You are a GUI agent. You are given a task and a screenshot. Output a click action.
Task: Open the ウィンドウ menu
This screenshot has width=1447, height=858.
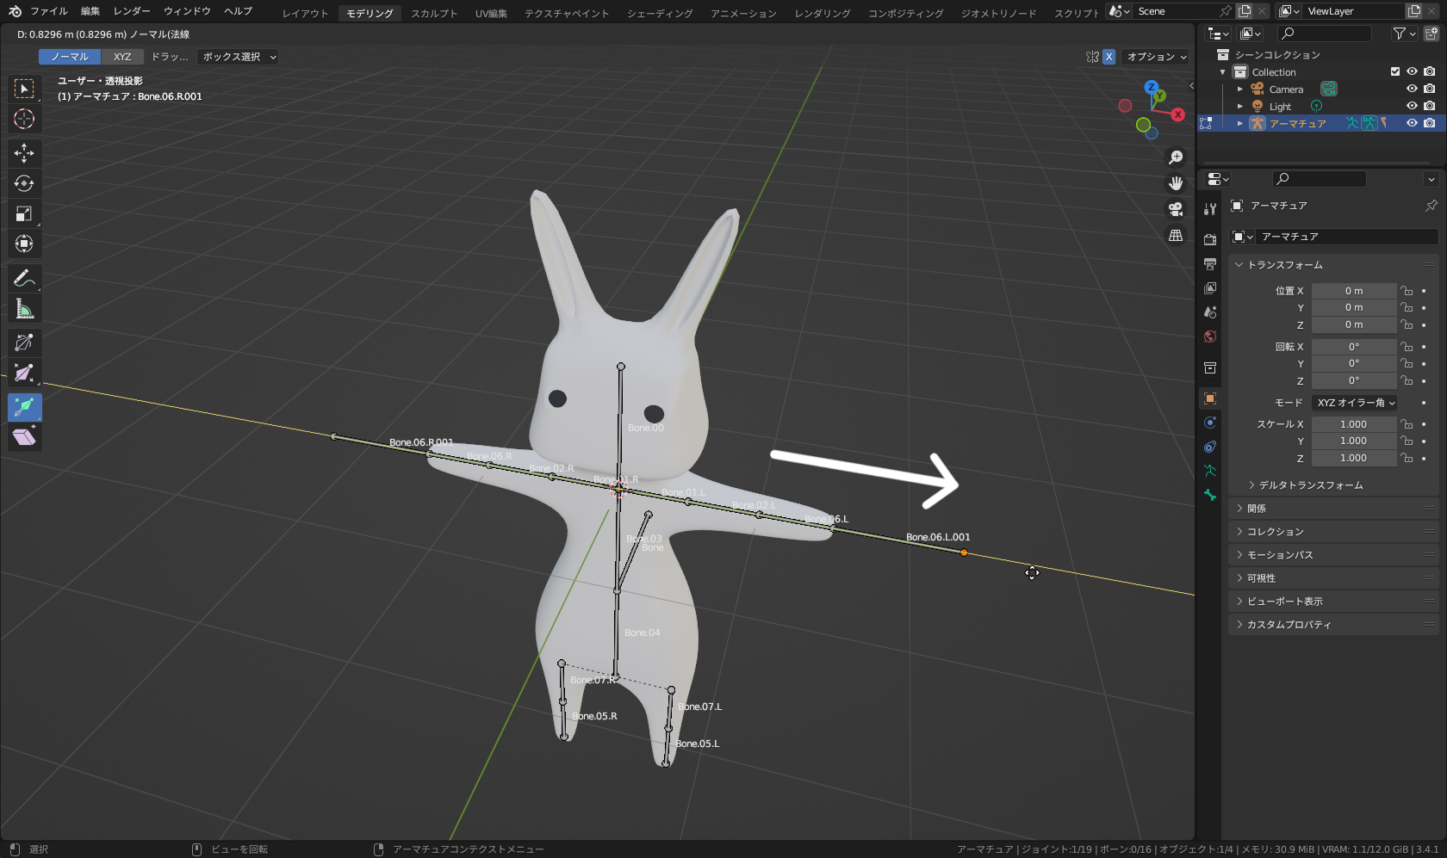(x=187, y=11)
